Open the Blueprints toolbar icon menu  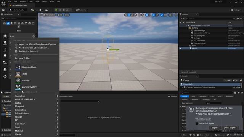tap(40, 10)
